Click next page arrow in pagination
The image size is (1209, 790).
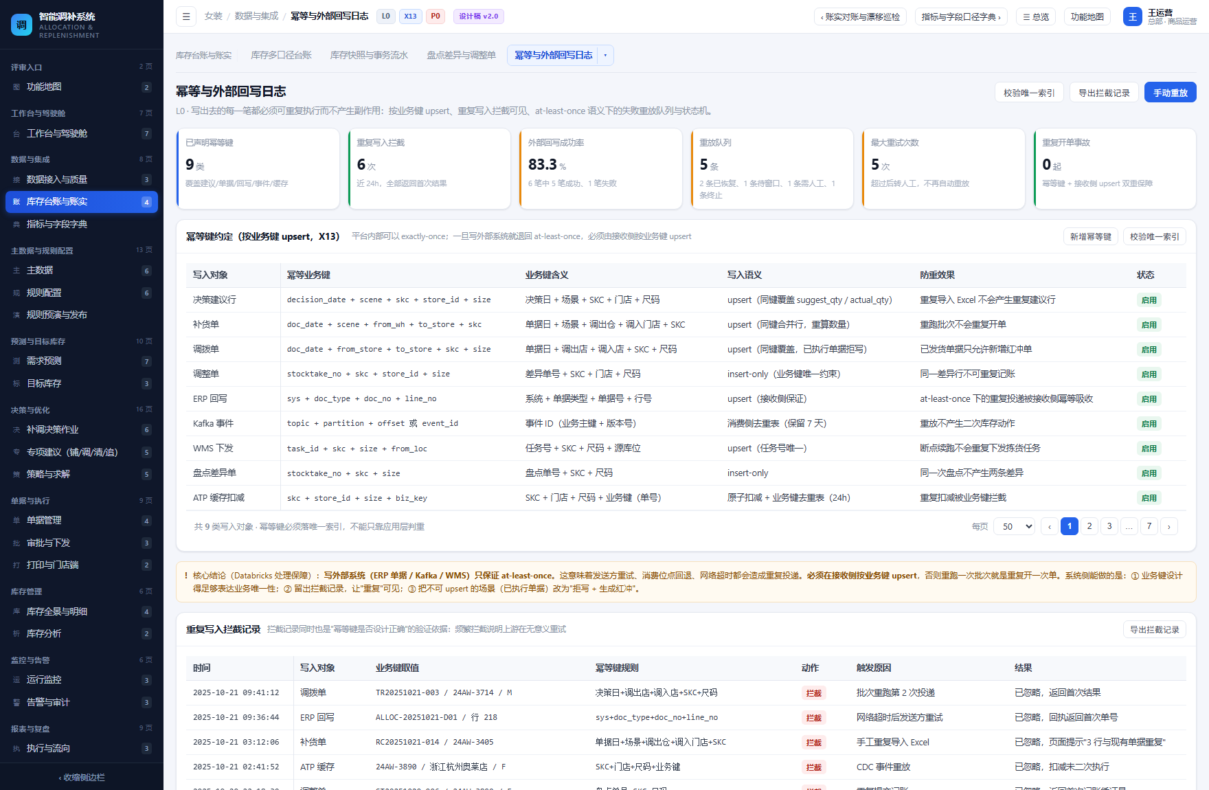(x=1168, y=527)
